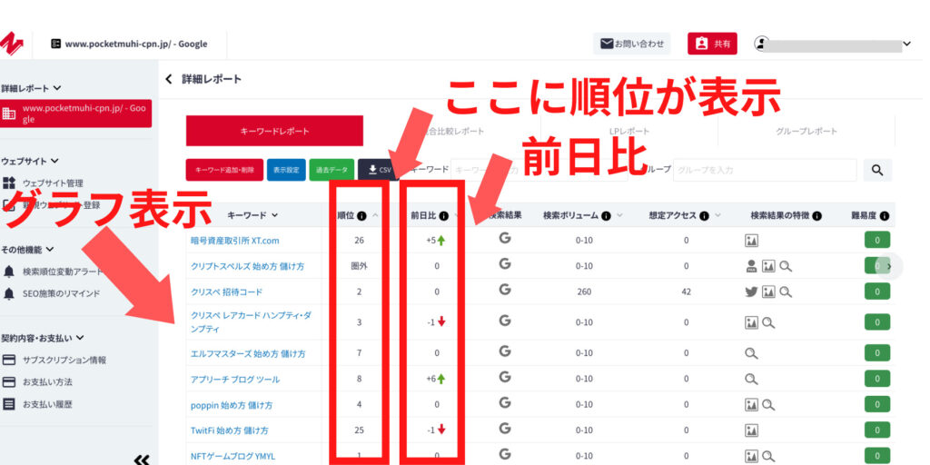Viewport: 930px width, 465px height.
Task: Click the magnifier search button
Action: (x=877, y=170)
